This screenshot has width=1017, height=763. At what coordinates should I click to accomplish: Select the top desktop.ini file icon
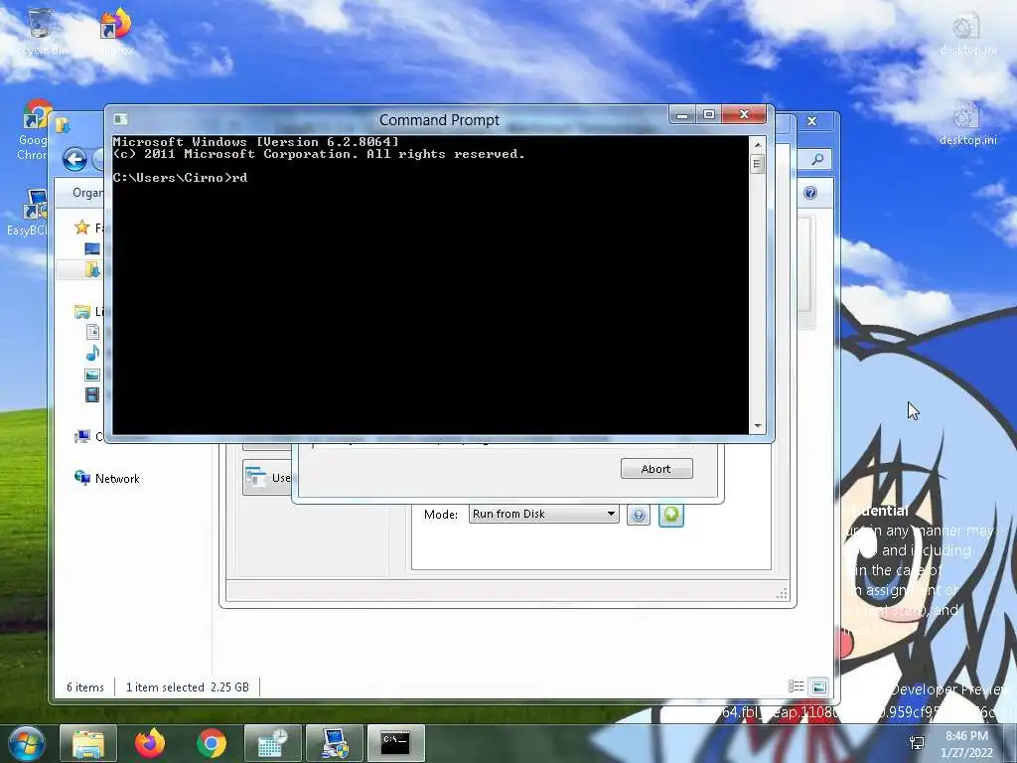[x=966, y=36]
